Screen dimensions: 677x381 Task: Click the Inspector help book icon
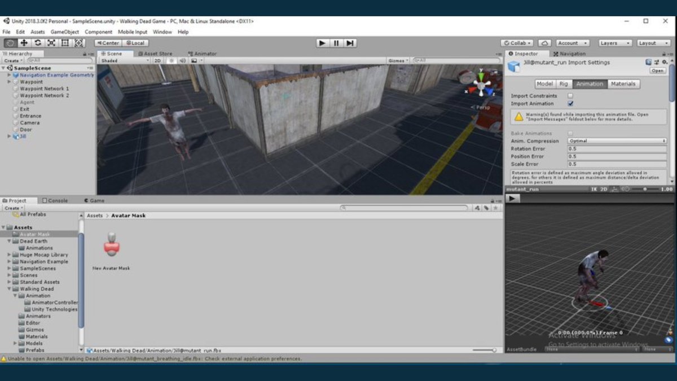point(649,62)
